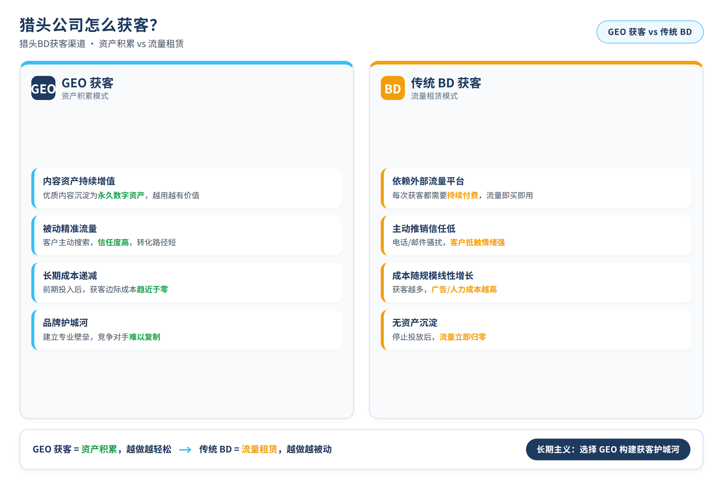723x482 pixels.
Task: Click green text '永久数字资产'
Action: [121, 195]
